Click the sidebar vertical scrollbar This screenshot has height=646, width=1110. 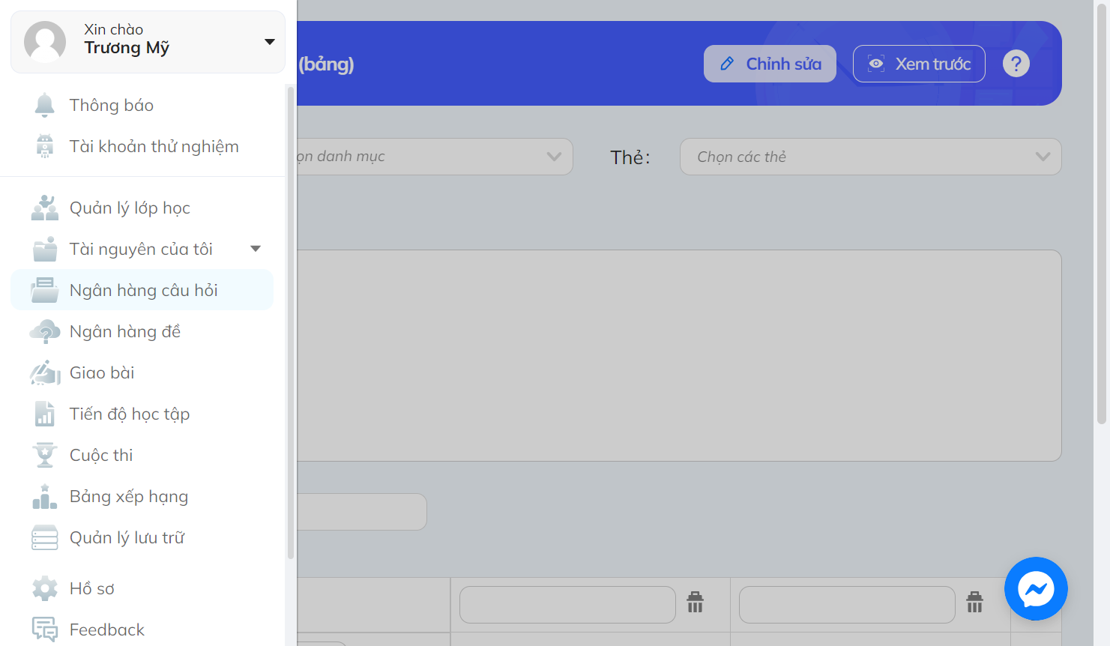(x=291, y=322)
